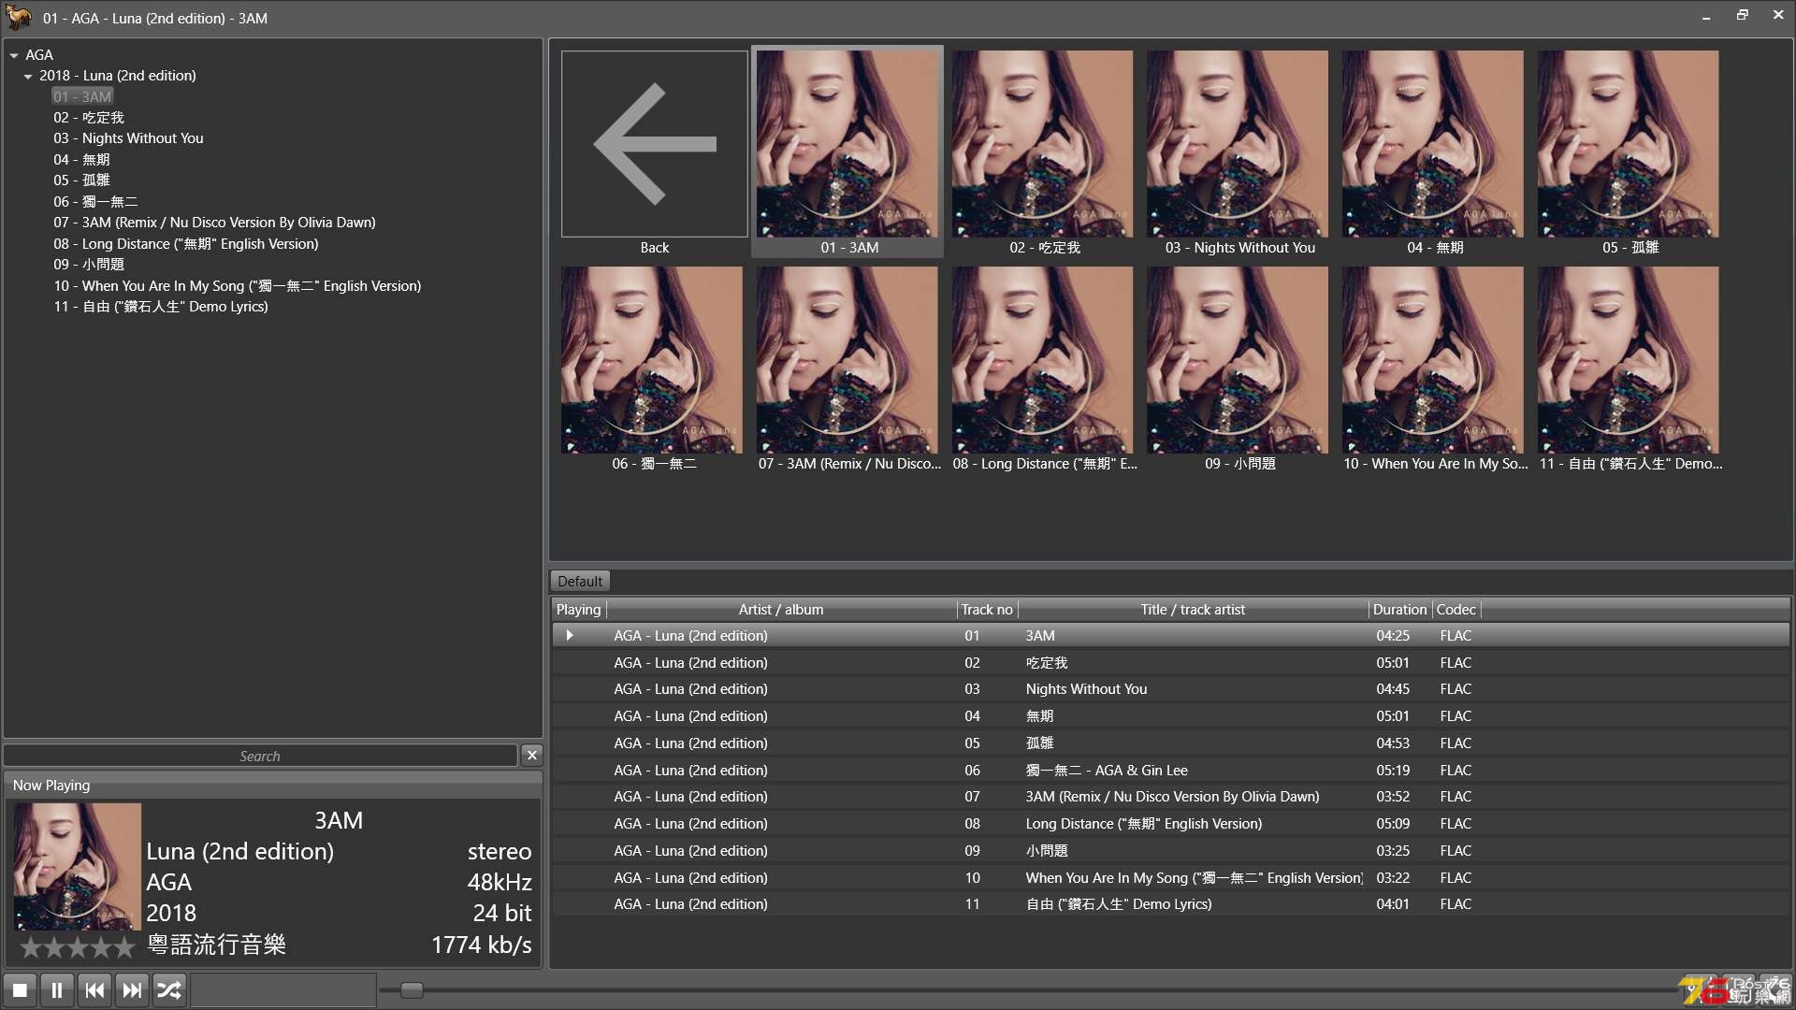
Task: Select 05 - 孤雛 in the tree
Action: tap(81, 180)
